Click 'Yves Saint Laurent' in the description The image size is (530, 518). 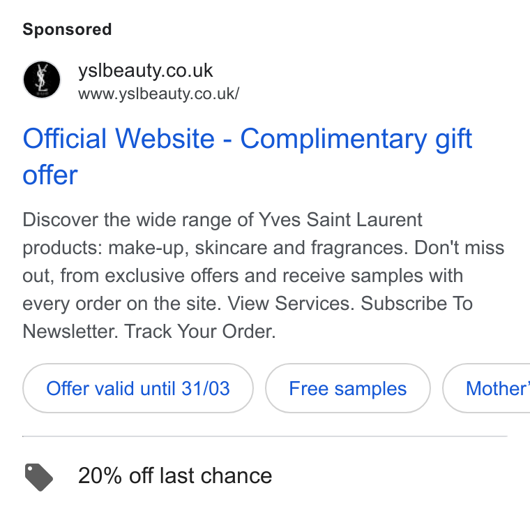tap(340, 220)
